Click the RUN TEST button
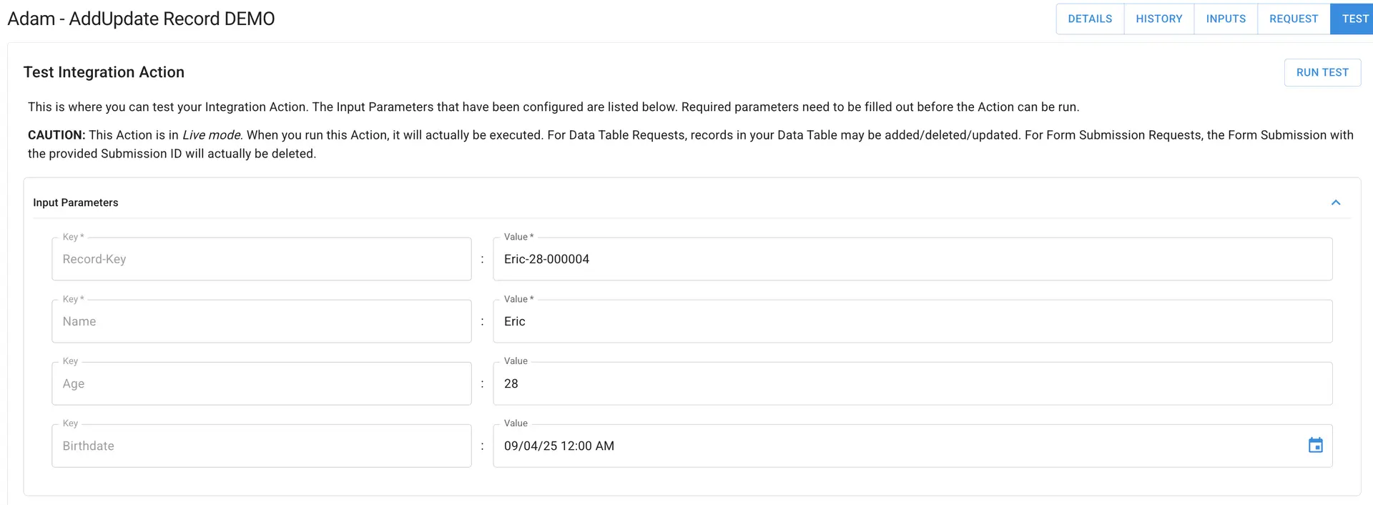Image resolution: width=1373 pixels, height=505 pixels. 1322,72
